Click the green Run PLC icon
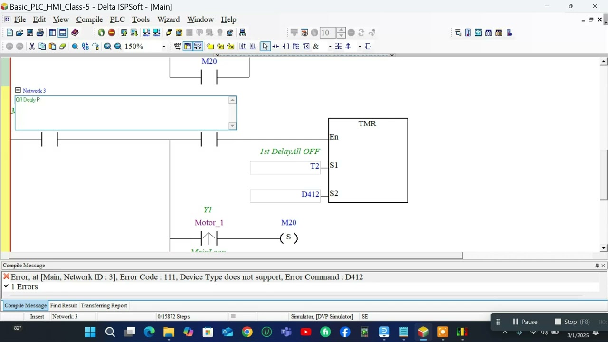The image size is (608, 342). (101, 33)
